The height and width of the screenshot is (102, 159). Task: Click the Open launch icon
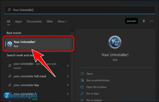82,74
